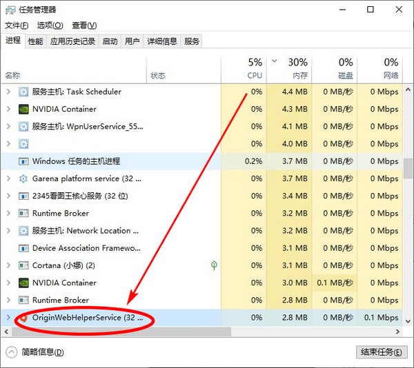Click the vertical scrollbar thumb
The width and height of the screenshot is (414, 368).
tap(408, 168)
